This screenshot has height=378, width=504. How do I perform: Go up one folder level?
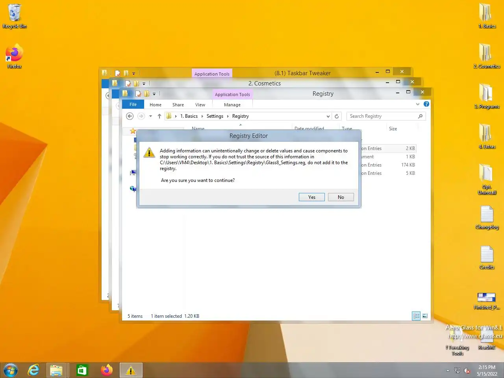[x=159, y=116]
